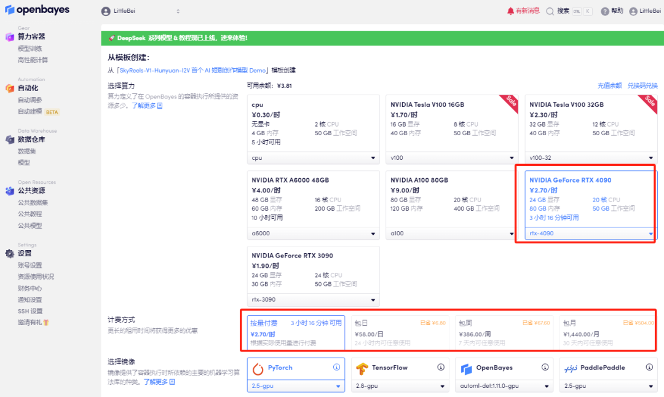Click the search magnifier icon
This screenshot has height=397, width=664.
pyautogui.click(x=550, y=12)
